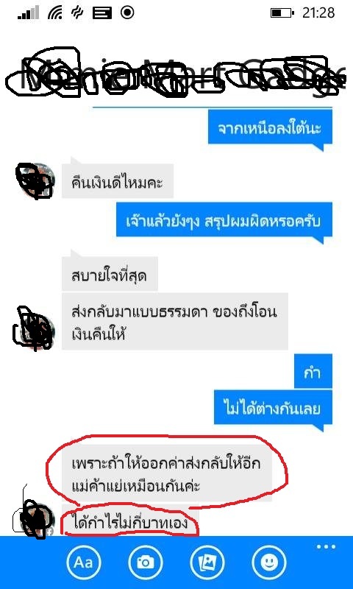Tap the cellular signal bars icon
The width and height of the screenshot is (353, 589).
coord(29,13)
